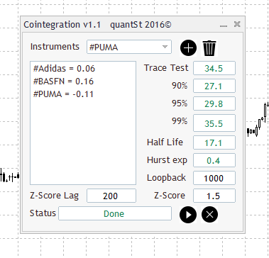Add instrument with the plus icon
Image resolution: width=269 pixels, height=258 pixels.
tap(188, 48)
